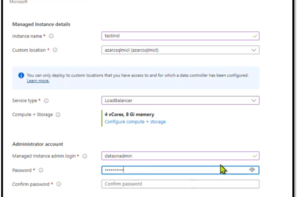Click the blue information banner icon
Viewport: 298px width, 197px height.
tap(21, 75)
